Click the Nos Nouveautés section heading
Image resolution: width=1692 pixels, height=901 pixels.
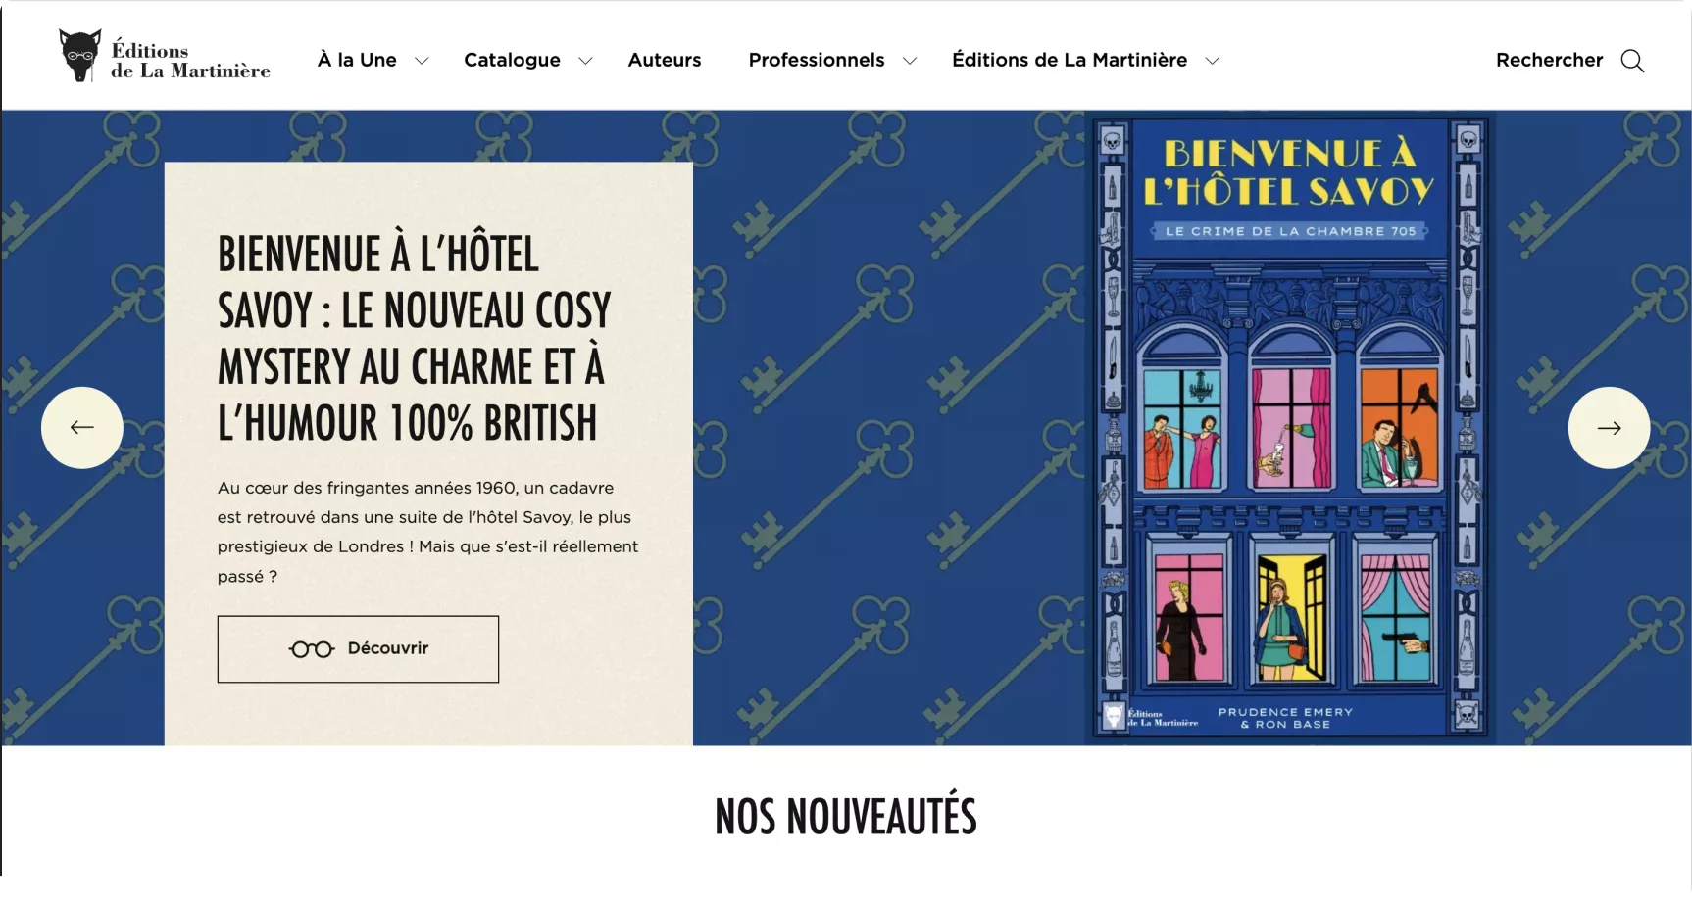tap(846, 817)
